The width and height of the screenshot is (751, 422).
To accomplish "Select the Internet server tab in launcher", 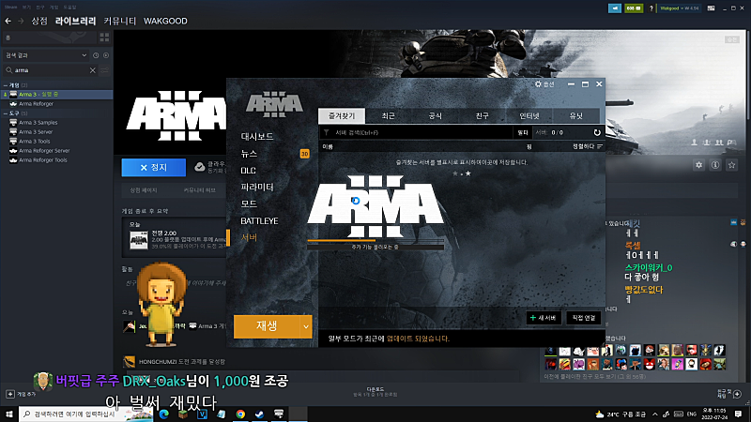I will [x=529, y=115].
